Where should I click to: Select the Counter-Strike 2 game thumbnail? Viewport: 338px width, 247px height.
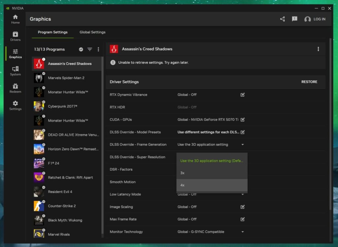pyautogui.click(x=39, y=206)
